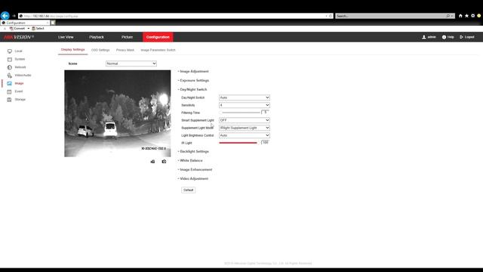Open the Event calendar icon in sidebar

click(x=10, y=91)
